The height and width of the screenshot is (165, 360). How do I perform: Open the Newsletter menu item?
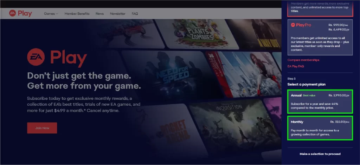click(117, 14)
